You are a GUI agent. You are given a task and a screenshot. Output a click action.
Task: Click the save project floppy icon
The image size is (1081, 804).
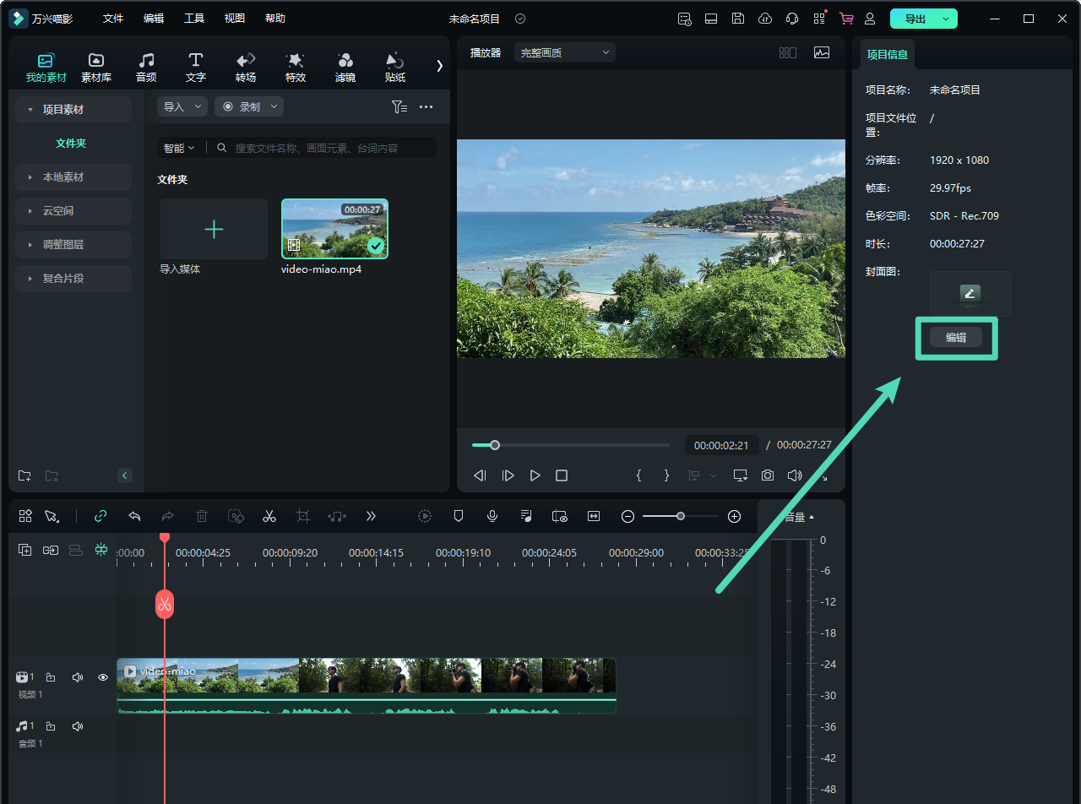[x=737, y=19]
